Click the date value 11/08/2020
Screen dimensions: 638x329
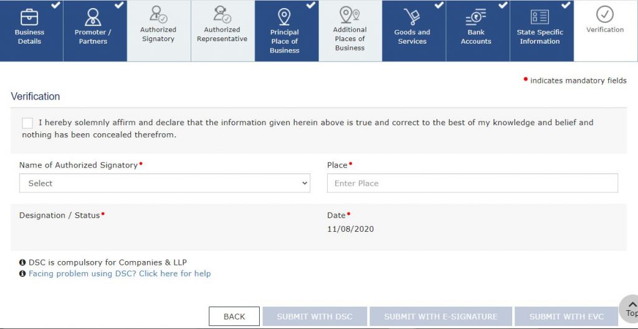pyautogui.click(x=350, y=229)
